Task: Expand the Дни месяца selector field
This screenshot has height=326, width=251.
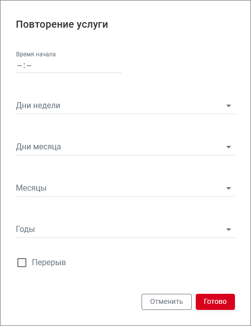Action: click(125, 147)
